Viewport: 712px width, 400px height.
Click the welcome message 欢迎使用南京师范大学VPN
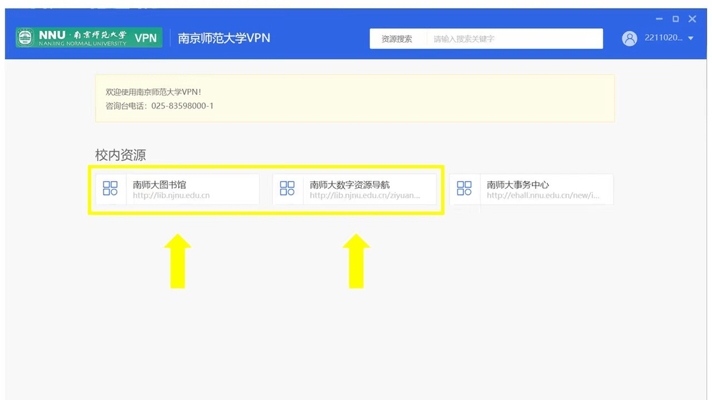coord(153,92)
